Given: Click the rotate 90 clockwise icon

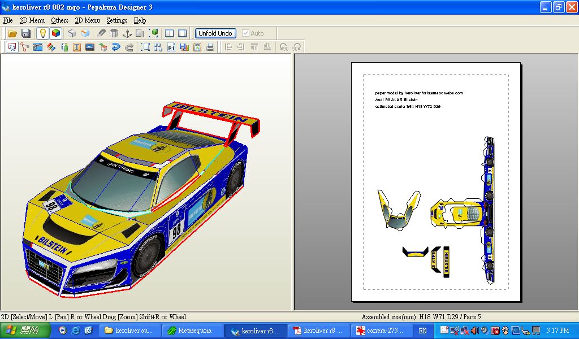Looking at the screenshot, I should tap(296, 47).
